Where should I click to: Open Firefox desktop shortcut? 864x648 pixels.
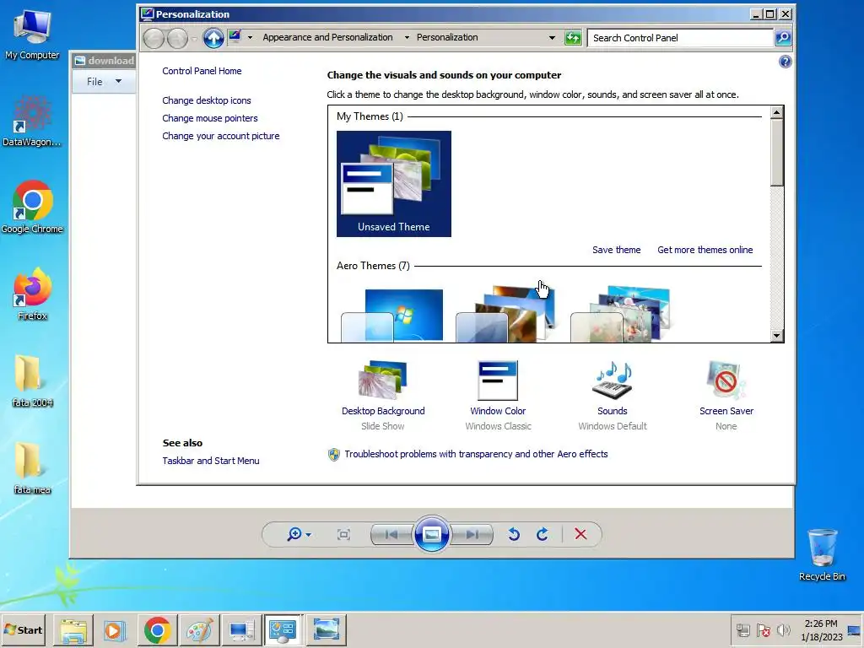(x=32, y=294)
